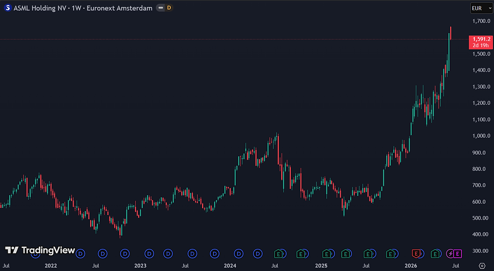
Task: Click the current price label 1,591.2
Action: click(x=481, y=39)
